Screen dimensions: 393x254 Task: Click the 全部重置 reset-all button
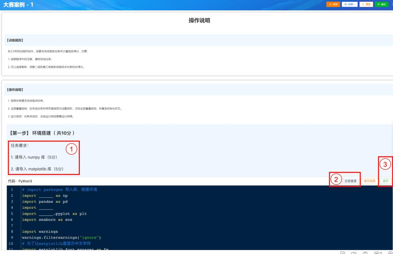tap(350, 181)
